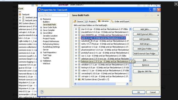
Task: Select Task Tags entry
Action: click(x=47, y=55)
